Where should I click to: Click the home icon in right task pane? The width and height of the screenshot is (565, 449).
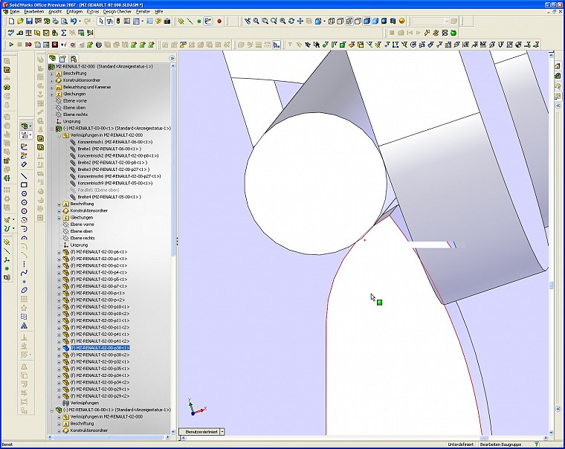(x=558, y=66)
